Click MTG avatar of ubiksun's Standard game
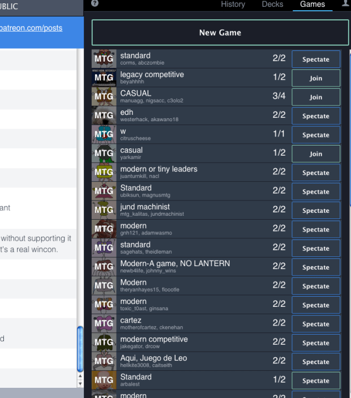The height and width of the screenshot is (398, 351). (x=104, y=191)
